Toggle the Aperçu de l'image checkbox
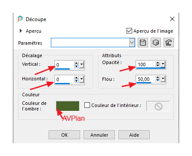Image resolution: width=192 pixels, height=156 pixels. coord(129,31)
